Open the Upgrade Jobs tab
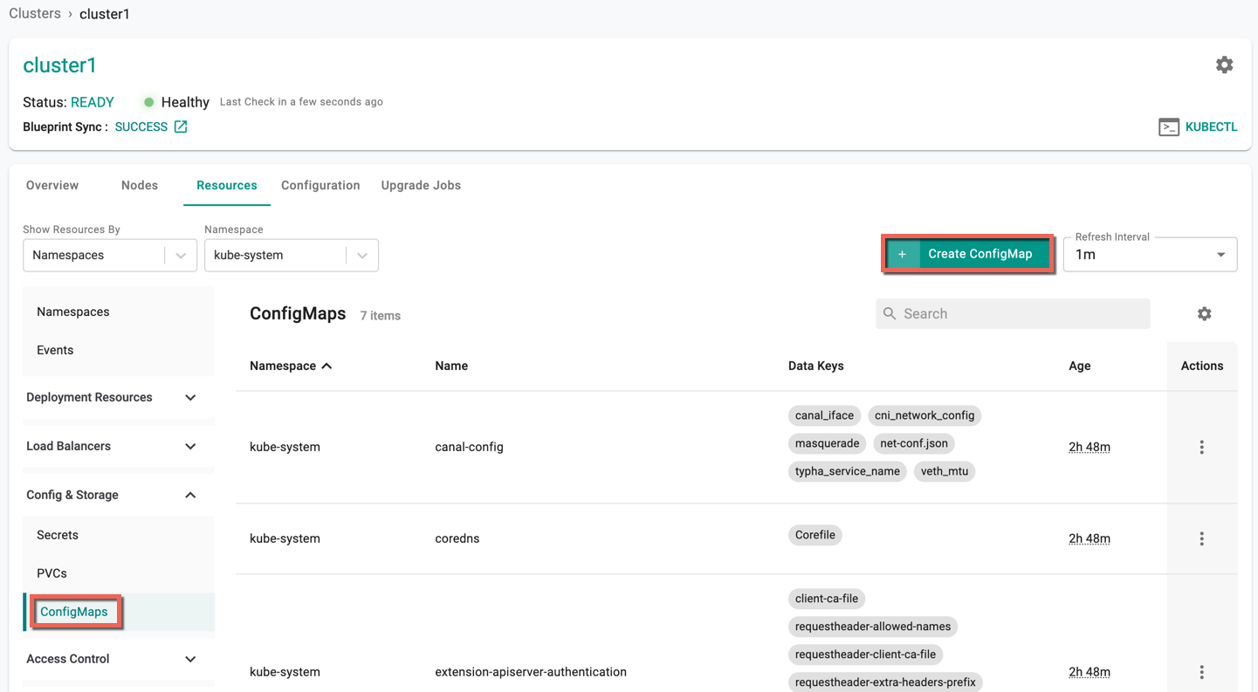This screenshot has height=692, width=1258. (421, 185)
